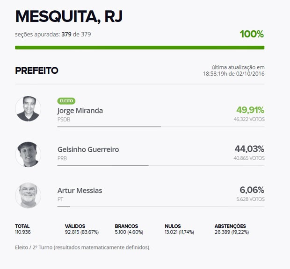Viewport: 290px width, 269px height.
Task: Click the 49,91% percentage figure
Action: [250, 110]
